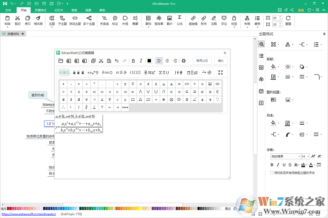Toggle left alignment in formula editor
This screenshot has height=218, width=328.
click(159, 60)
